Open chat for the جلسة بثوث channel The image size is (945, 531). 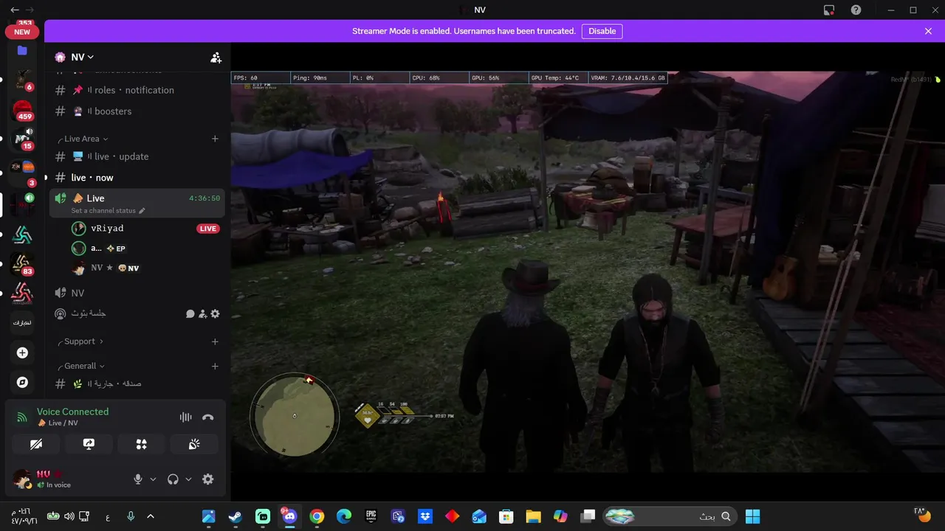tap(190, 313)
